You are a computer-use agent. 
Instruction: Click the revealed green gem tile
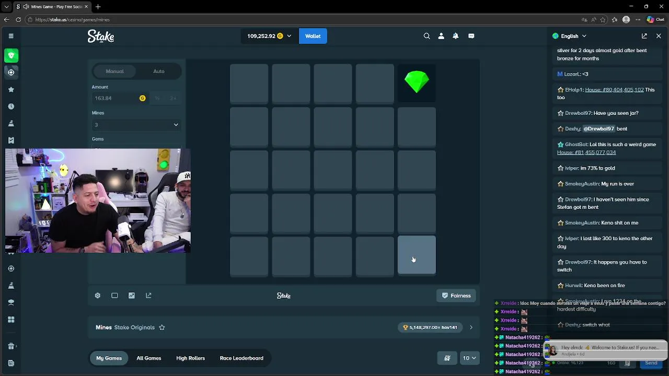click(417, 83)
